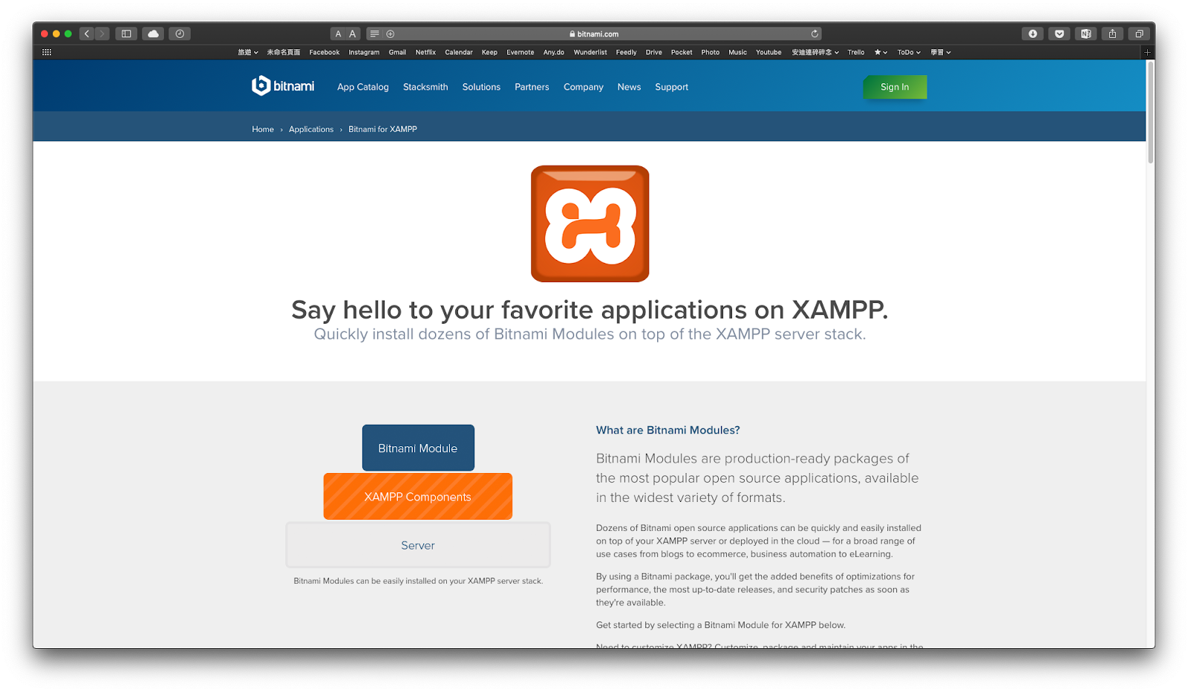Screen dimensions: 1188x692
Task: Expand the 旅遊 bookmarks folder
Action: [248, 52]
